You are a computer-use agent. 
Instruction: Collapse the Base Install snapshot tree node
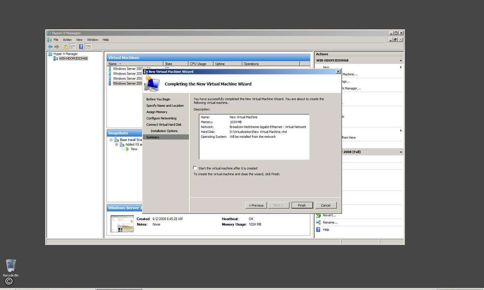pyautogui.click(x=111, y=140)
